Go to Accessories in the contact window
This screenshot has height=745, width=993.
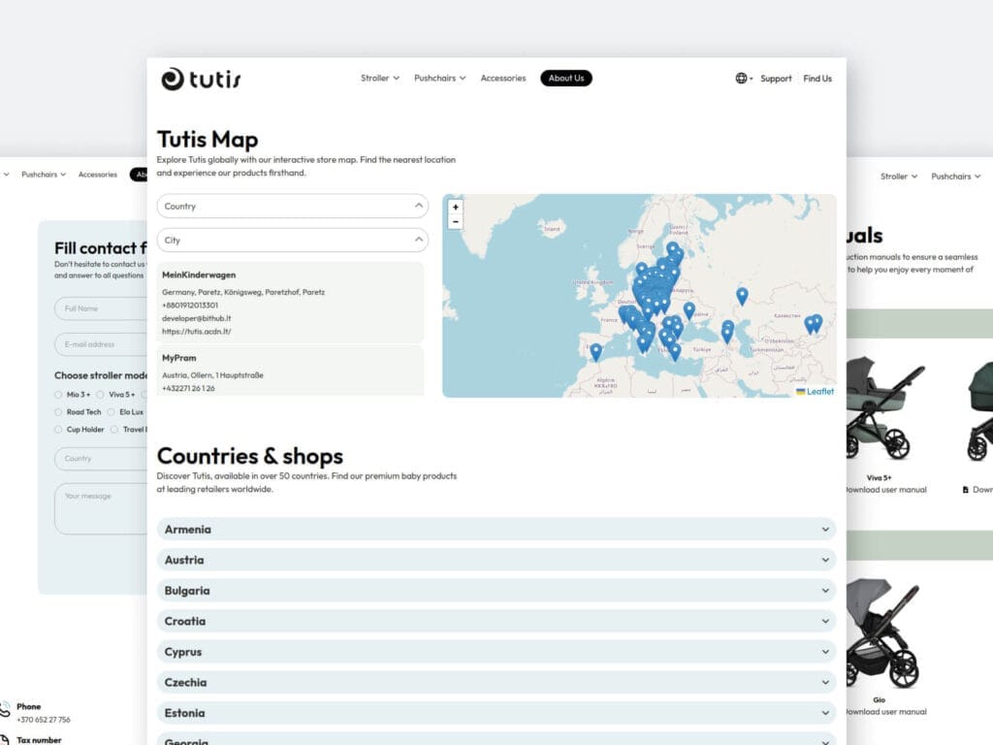[98, 175]
